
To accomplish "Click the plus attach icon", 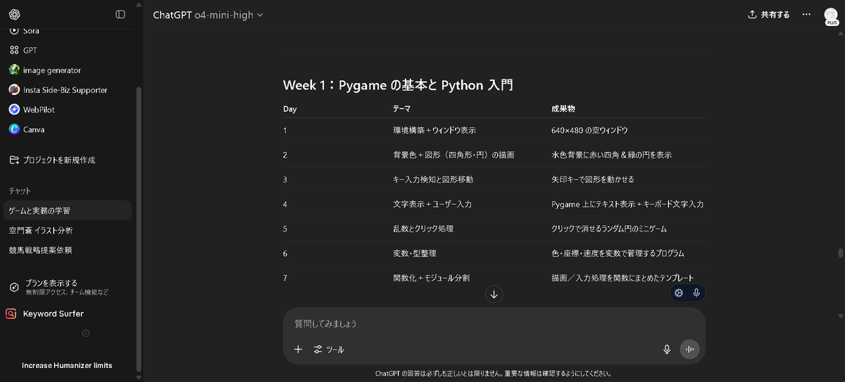I will click(298, 349).
